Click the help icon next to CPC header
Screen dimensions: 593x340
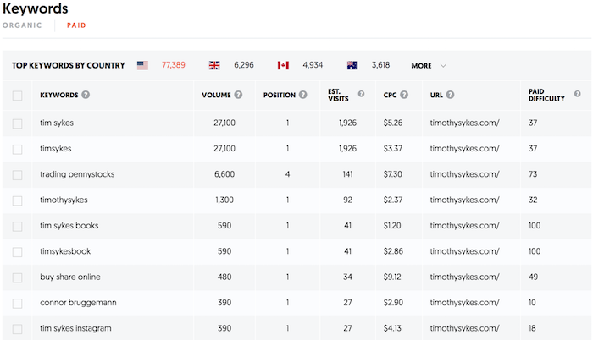pos(404,95)
